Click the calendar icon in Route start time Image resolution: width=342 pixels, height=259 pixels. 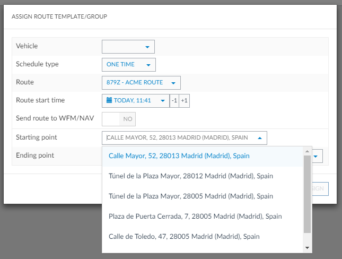[x=109, y=100]
